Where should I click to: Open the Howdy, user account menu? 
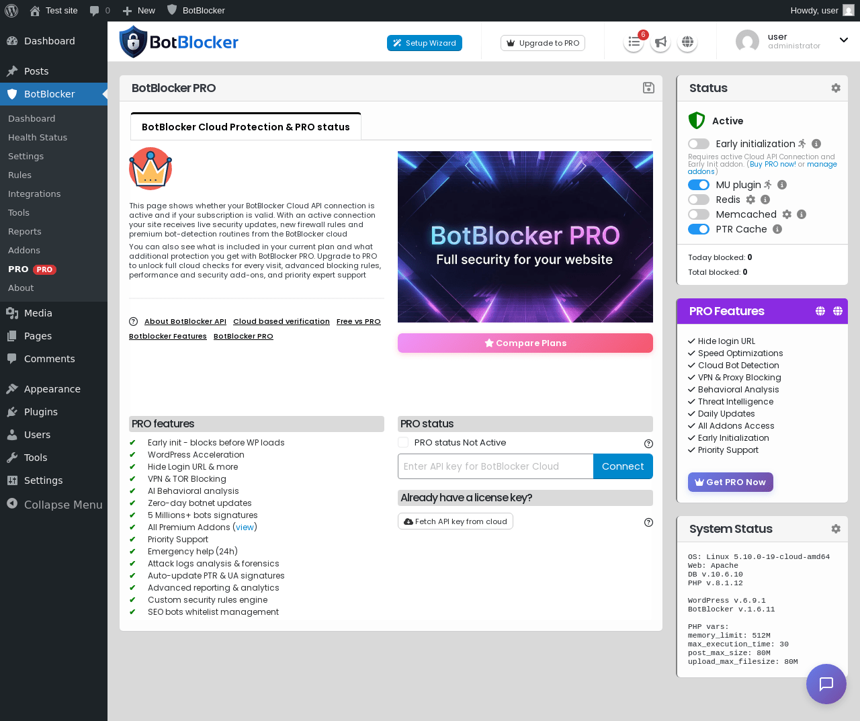point(822,10)
